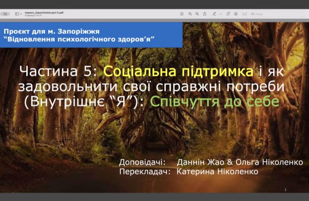309x201 pixels.
Task: Click the form filling toolbar icon
Action: pyautogui.click(x=245, y=14)
